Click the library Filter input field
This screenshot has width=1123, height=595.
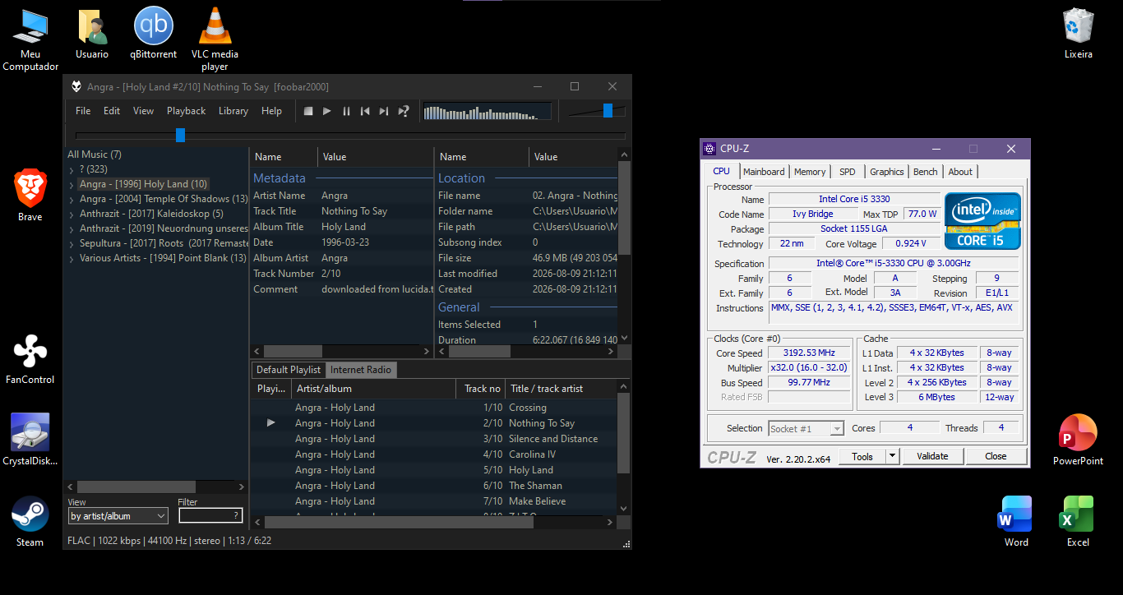click(210, 516)
